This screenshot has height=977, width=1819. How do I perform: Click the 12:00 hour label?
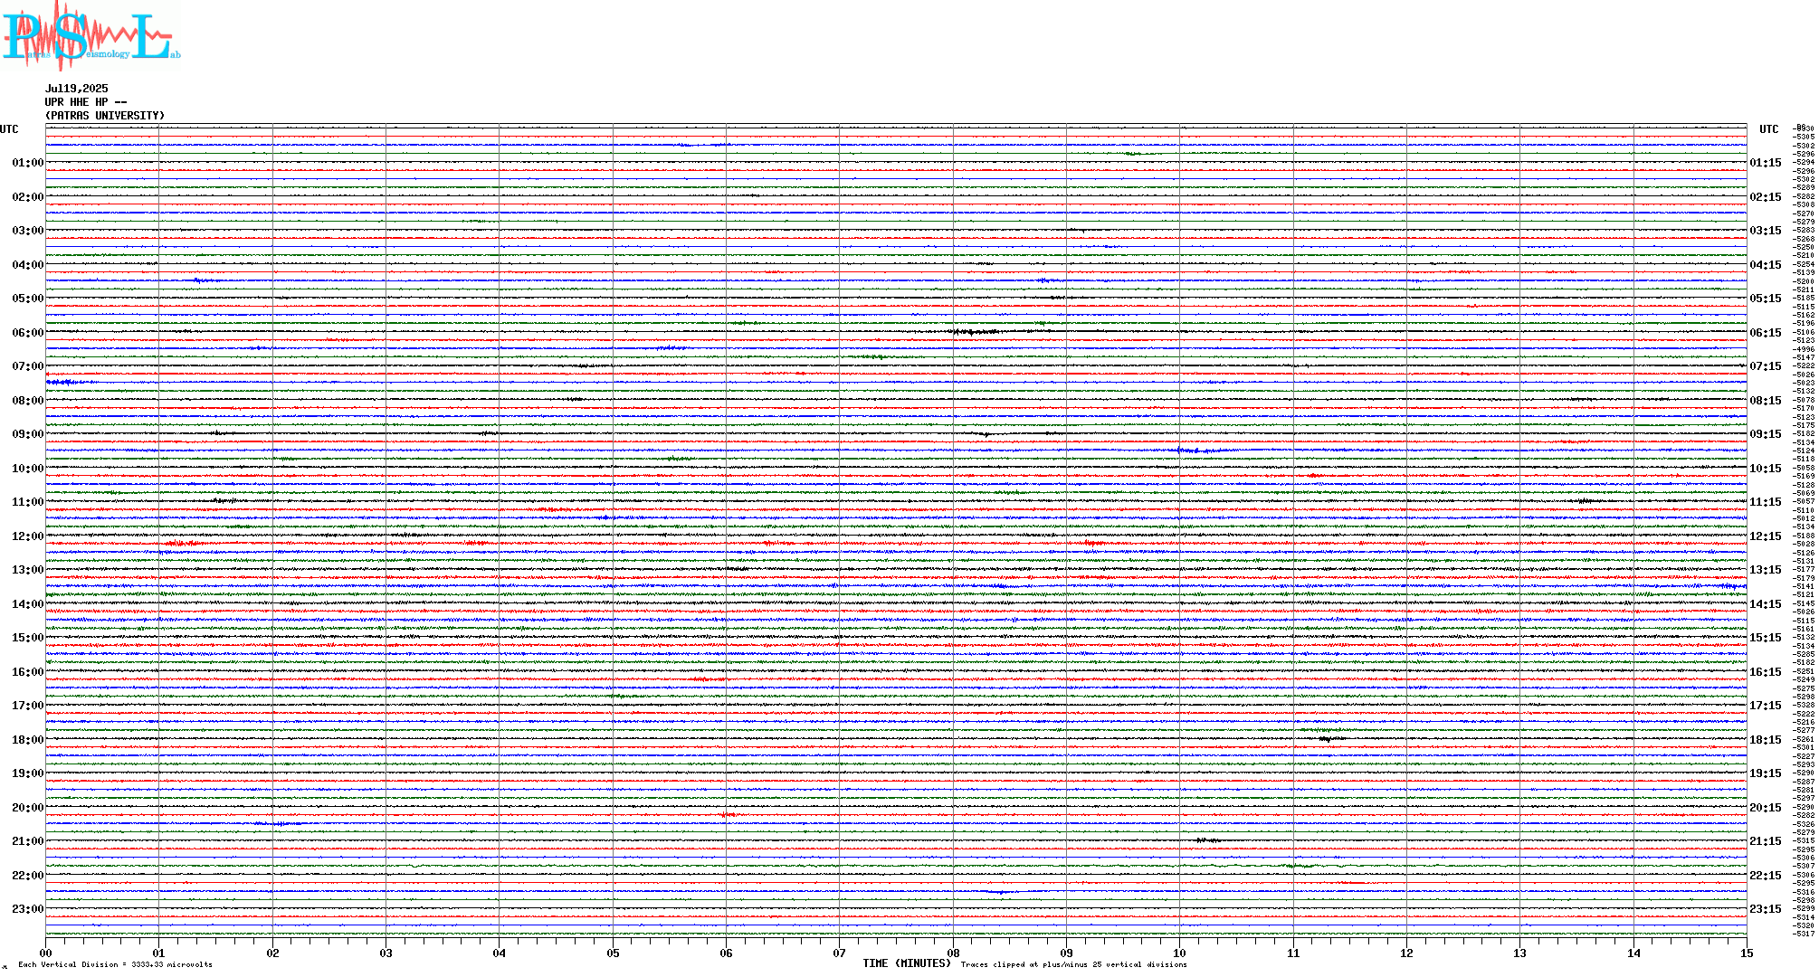tap(27, 536)
